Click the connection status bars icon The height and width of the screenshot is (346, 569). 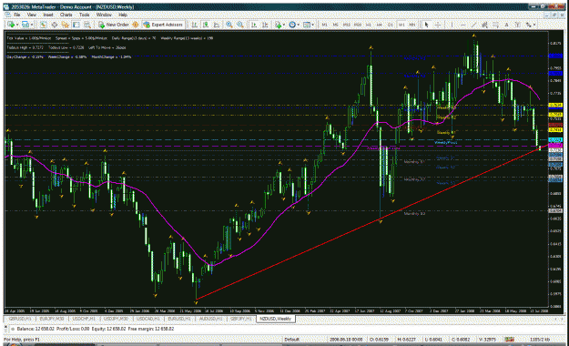click(509, 339)
